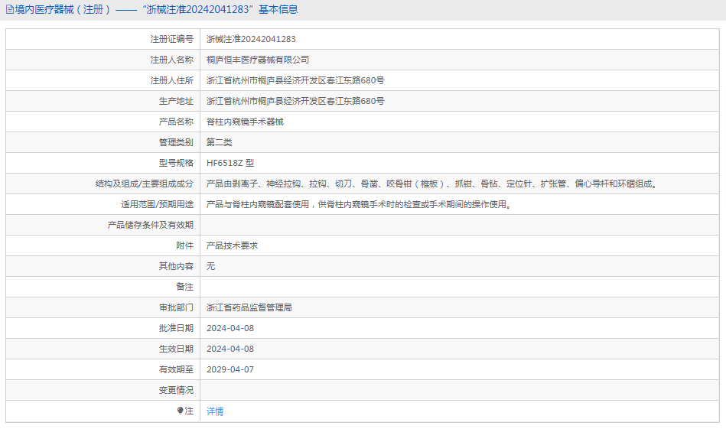Click the 产品储存条件及有效期 label
Image resolution: width=726 pixels, height=429 pixels.
(151, 225)
